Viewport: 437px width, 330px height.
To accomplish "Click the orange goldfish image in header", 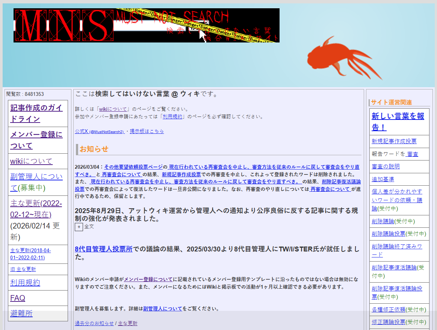I will tap(342, 58).
